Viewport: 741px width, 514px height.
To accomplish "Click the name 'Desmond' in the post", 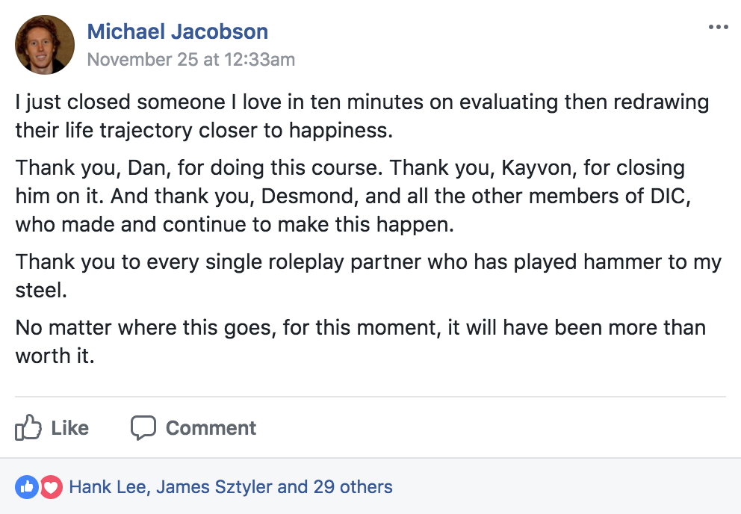I will tap(307, 196).
